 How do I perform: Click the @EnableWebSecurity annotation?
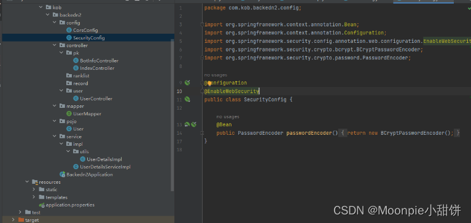coord(232,91)
